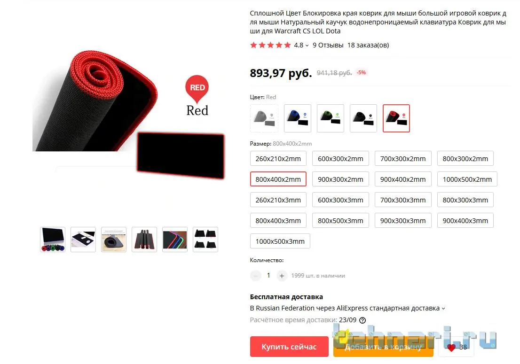Expand the AliExpress standard delivery options
Viewport: 520px width, 364px height.
click(x=443, y=309)
